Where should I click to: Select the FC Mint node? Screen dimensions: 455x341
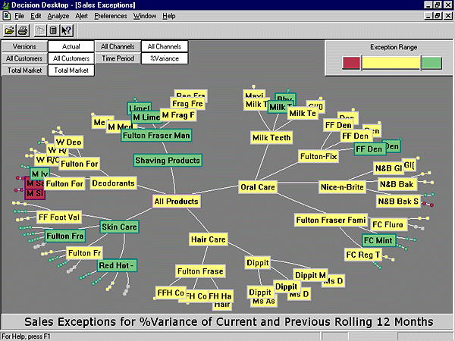click(x=378, y=240)
